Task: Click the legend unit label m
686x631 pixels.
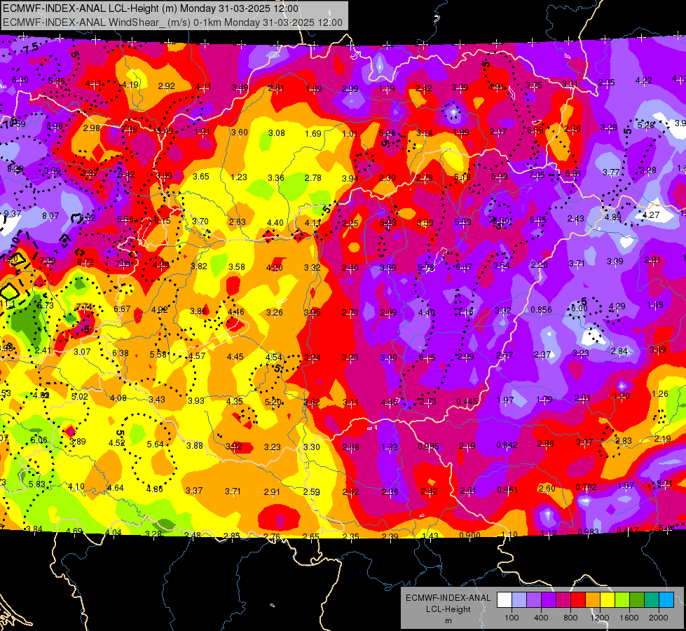Action: tap(448, 621)
